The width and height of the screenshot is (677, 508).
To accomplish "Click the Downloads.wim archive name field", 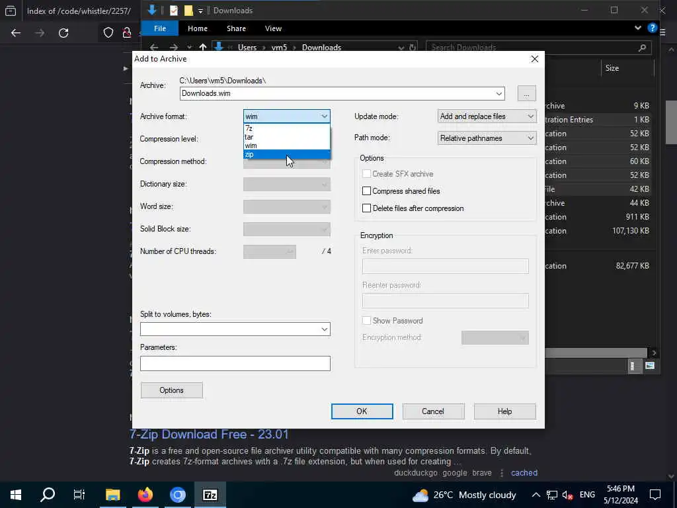I will pyautogui.click(x=337, y=94).
